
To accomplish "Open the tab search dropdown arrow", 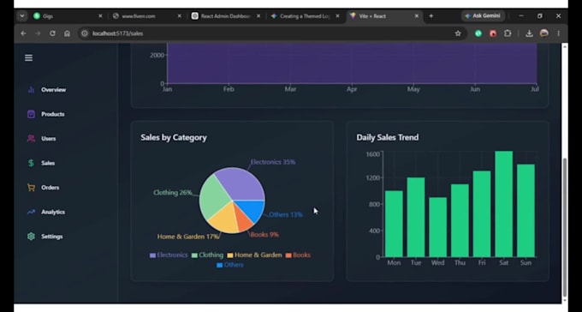I will pos(22,16).
